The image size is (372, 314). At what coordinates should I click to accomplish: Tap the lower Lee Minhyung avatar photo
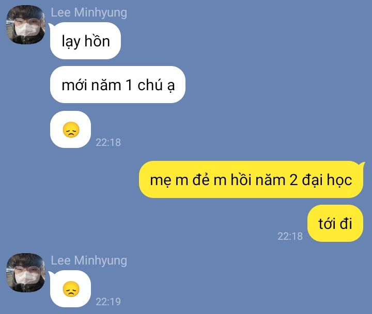(x=26, y=273)
